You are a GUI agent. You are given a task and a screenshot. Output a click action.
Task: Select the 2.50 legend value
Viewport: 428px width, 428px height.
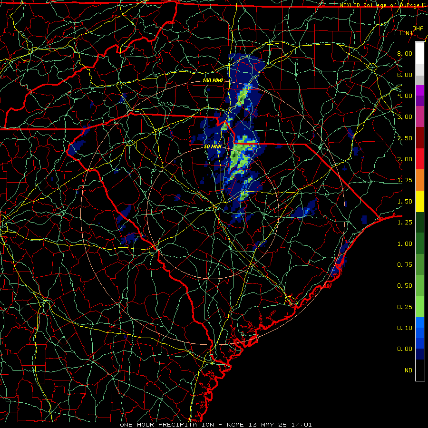tap(405, 138)
